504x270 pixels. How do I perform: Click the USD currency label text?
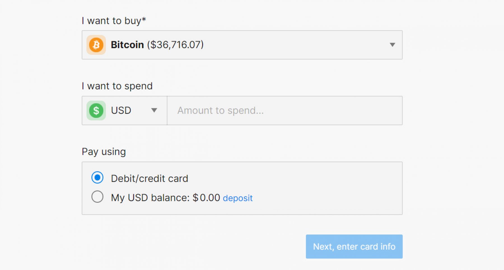[121, 110]
